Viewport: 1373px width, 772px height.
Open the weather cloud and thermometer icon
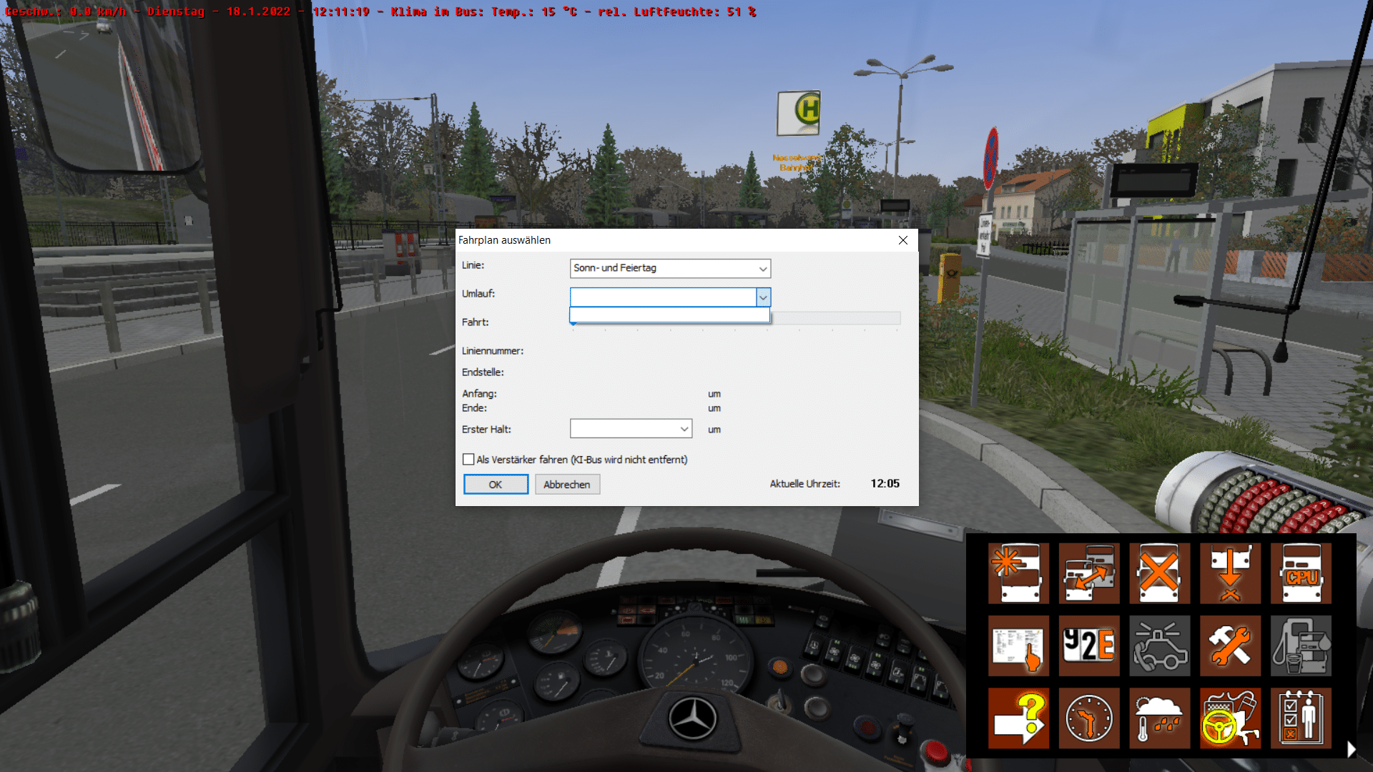pos(1159,718)
